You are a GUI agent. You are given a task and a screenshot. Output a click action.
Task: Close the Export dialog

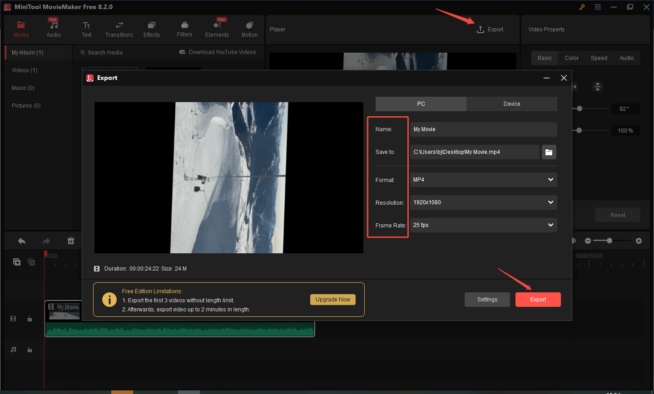tap(564, 78)
